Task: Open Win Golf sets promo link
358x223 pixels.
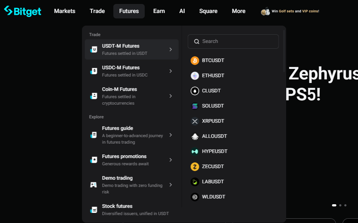Action: click(x=295, y=11)
